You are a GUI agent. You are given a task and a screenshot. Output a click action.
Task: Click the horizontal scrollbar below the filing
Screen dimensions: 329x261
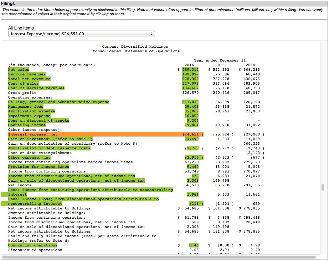pyautogui.click(x=159, y=257)
